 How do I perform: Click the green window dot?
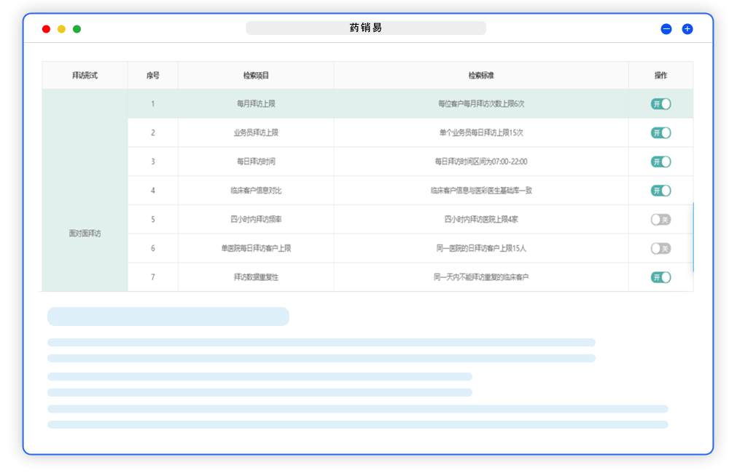77,29
